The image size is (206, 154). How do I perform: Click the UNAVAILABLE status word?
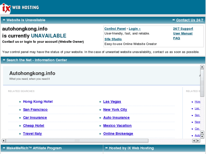pos(49,36)
